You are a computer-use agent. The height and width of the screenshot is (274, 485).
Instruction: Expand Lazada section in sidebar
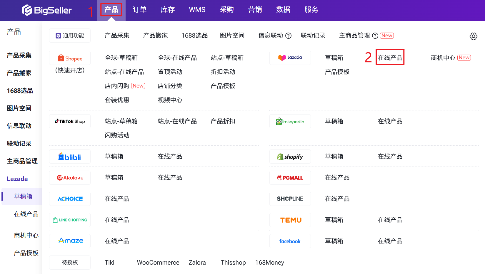[17, 179]
